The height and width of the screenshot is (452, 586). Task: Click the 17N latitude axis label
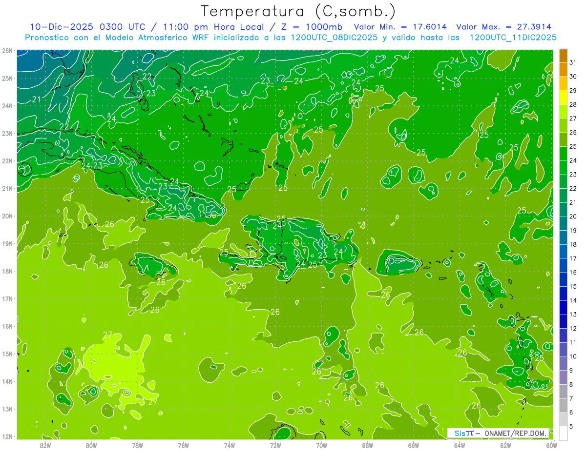pos(7,299)
